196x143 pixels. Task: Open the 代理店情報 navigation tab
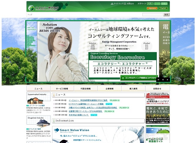pyautogui.click(x=86, y=89)
